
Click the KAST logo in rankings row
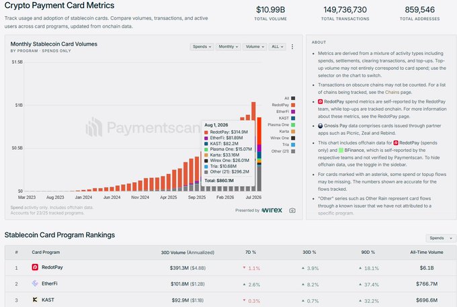tap(35, 300)
